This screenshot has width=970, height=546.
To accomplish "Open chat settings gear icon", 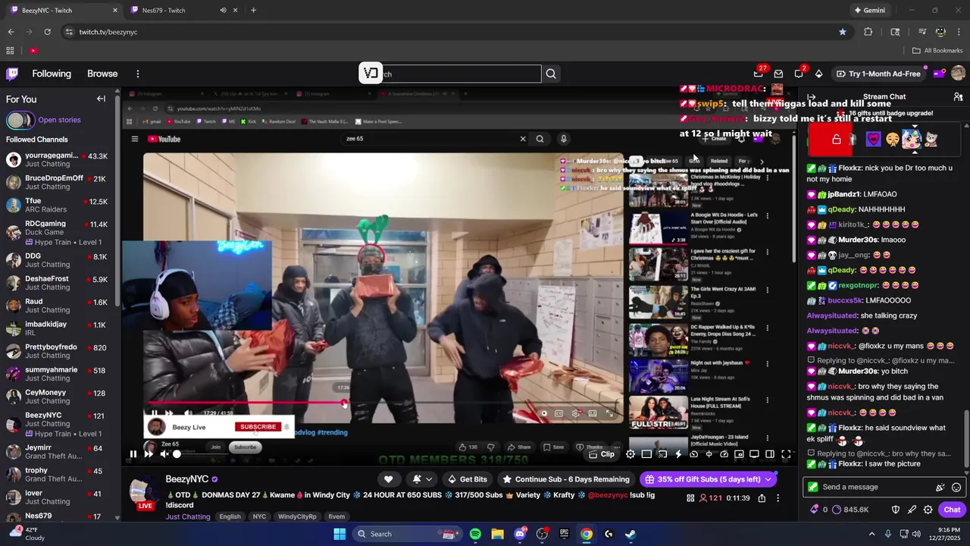I will tap(928, 510).
